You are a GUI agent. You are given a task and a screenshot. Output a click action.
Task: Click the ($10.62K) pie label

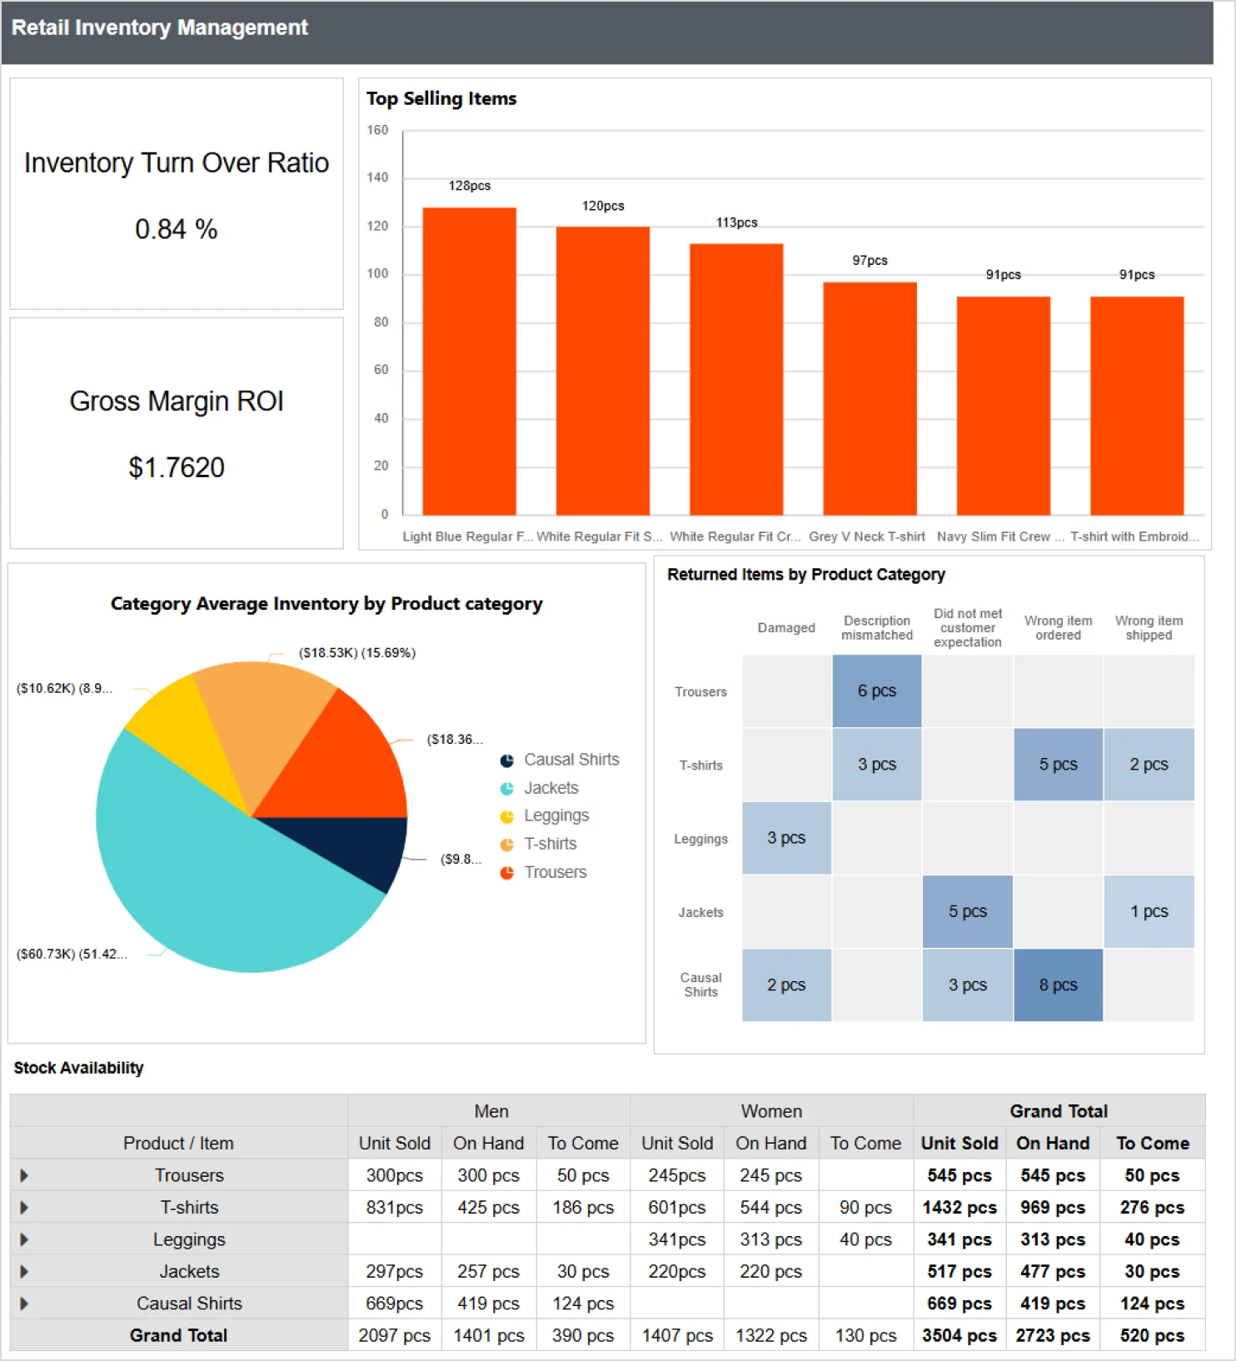click(x=64, y=689)
